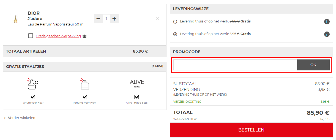336x140 pixels.
Task: Click the J'adore perfume bottle thumbnail
Action: (x=15, y=19)
